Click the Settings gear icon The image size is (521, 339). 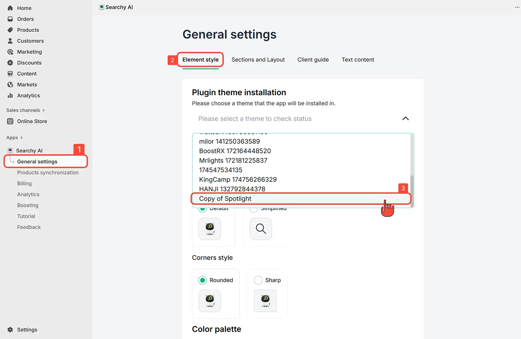(x=10, y=330)
